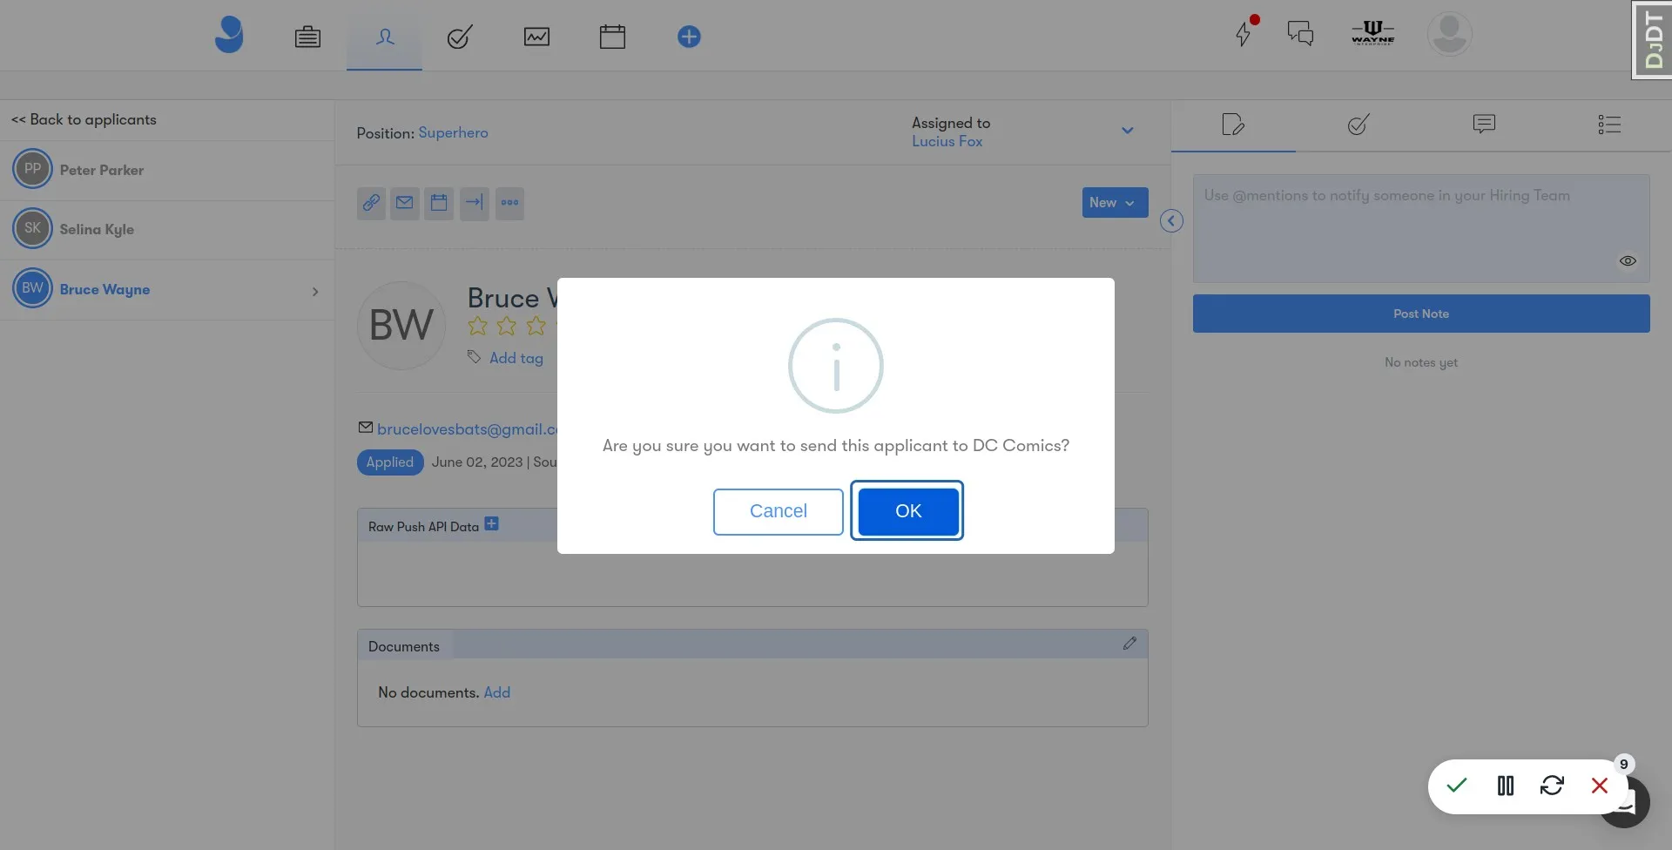Set rating with the third star

(536, 326)
